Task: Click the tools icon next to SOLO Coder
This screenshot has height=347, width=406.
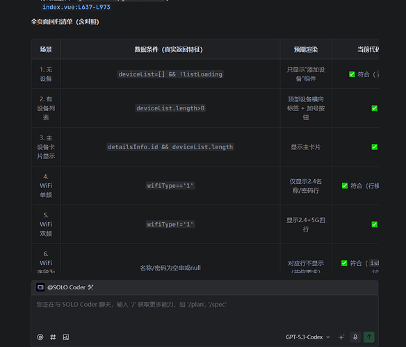Action: (90, 287)
